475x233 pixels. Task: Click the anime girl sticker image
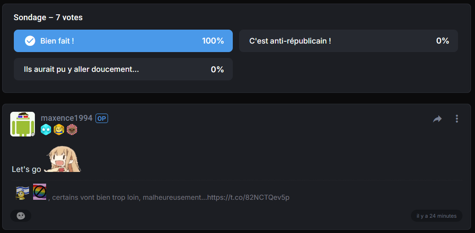(63, 160)
